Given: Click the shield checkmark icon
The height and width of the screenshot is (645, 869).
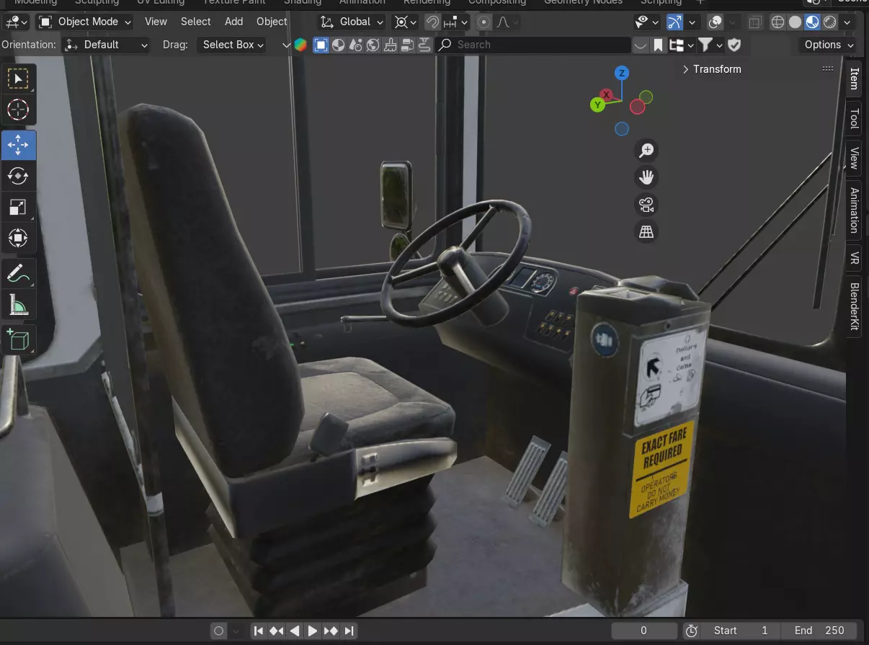Looking at the screenshot, I should point(734,45).
